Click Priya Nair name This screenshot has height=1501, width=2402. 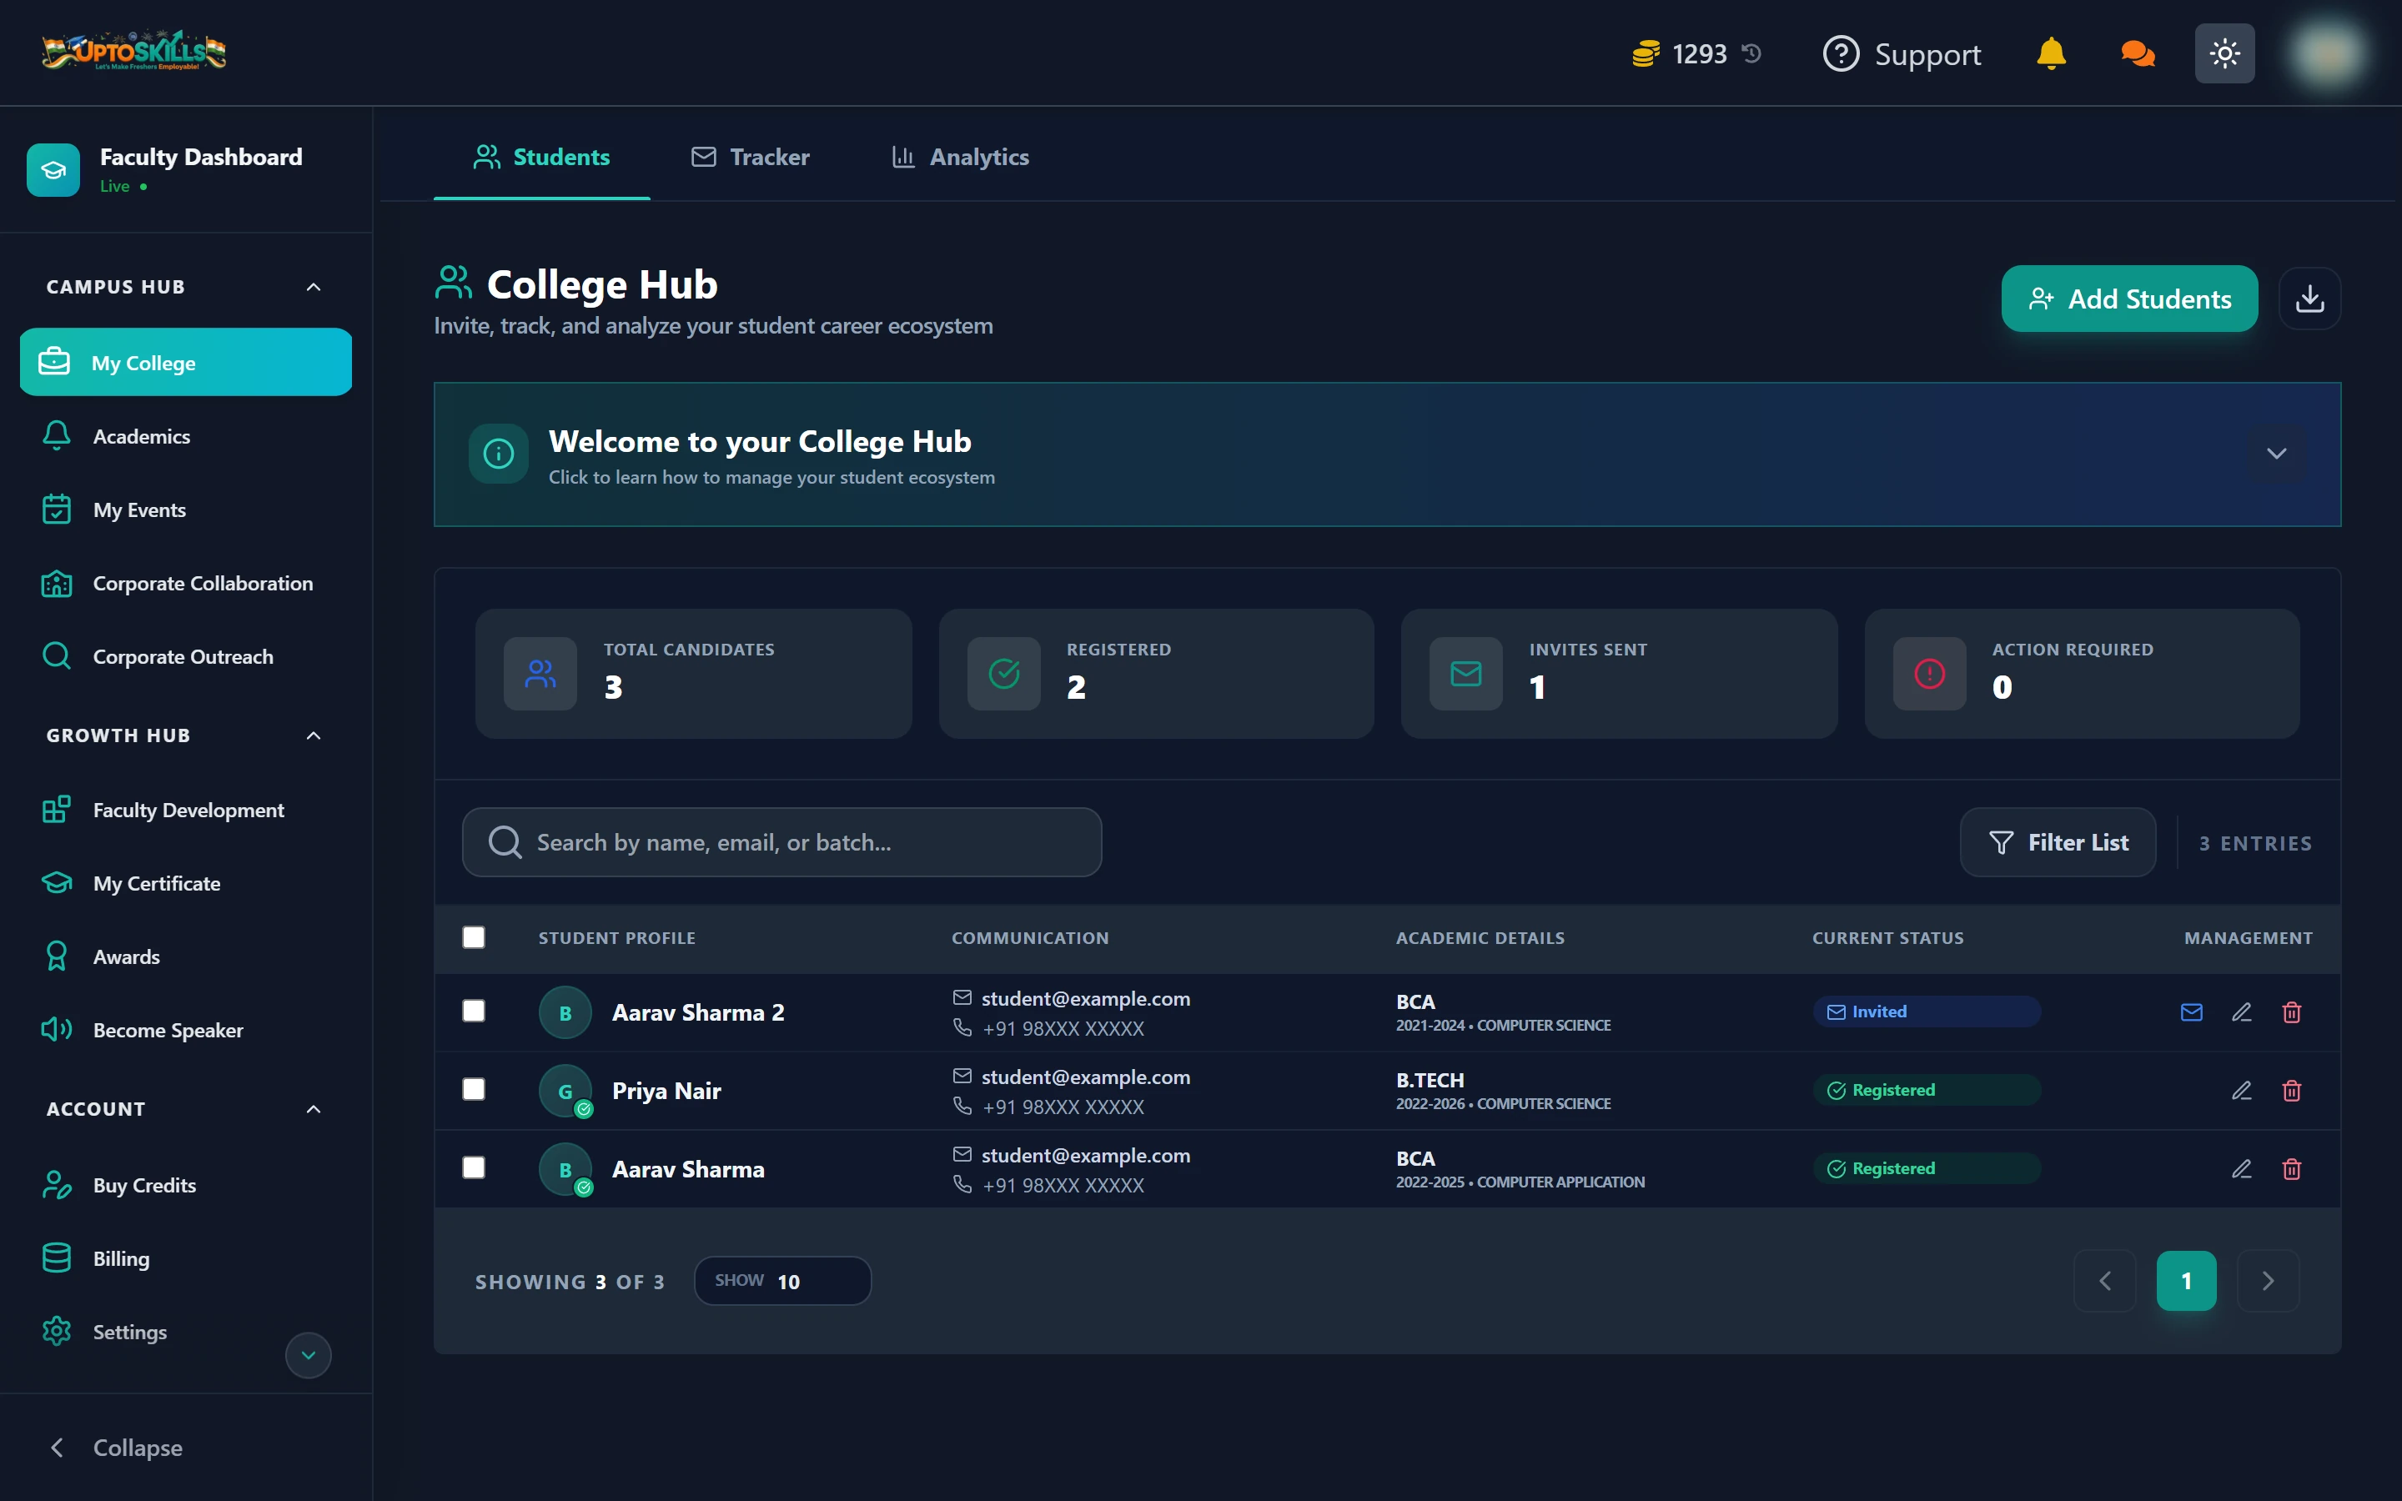[x=666, y=1091]
